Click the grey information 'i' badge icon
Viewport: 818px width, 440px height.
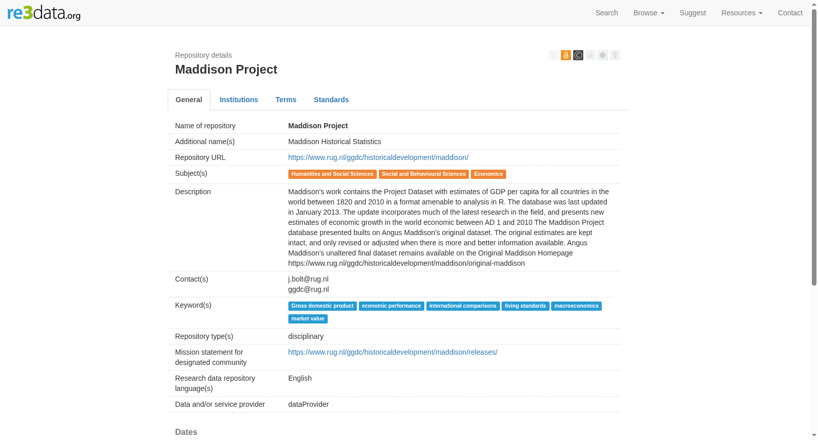[x=554, y=55]
